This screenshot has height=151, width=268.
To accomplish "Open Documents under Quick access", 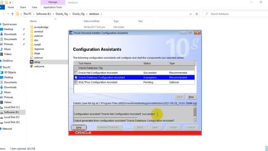I will 10,39.
